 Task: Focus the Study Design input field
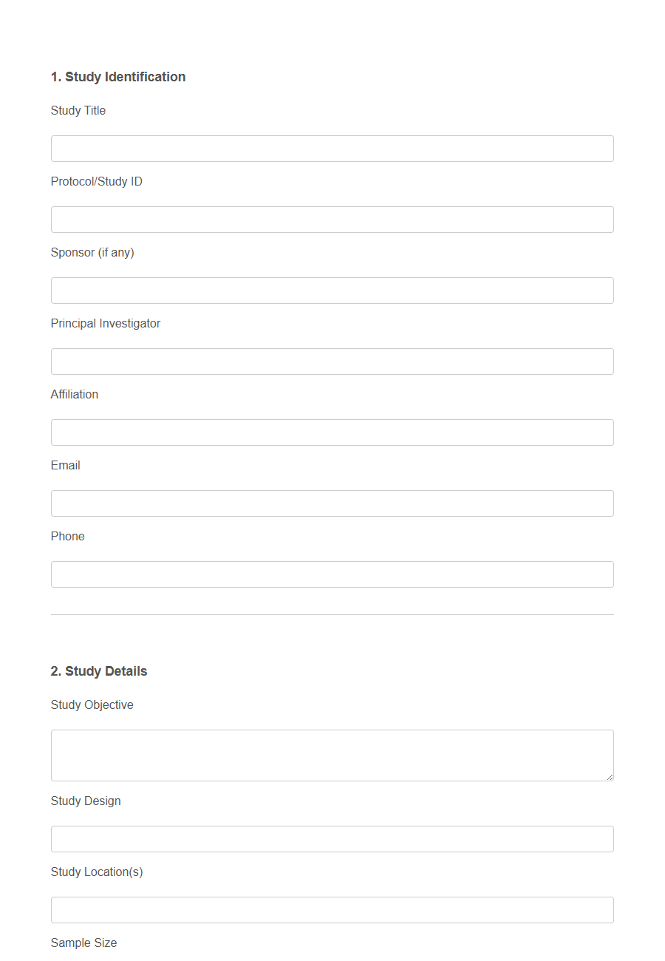tap(332, 838)
